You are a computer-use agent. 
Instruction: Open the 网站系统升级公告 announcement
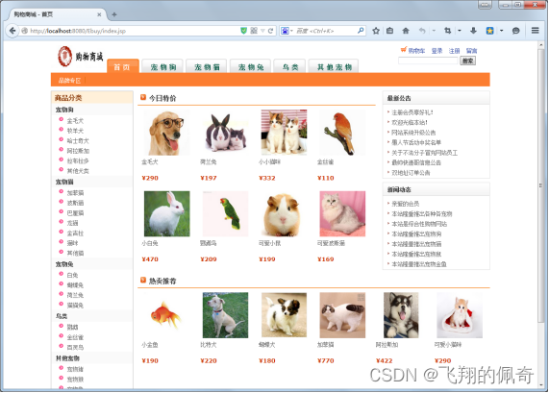point(413,133)
